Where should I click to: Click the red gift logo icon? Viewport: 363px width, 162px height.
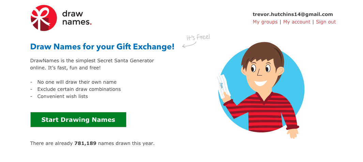pyautogui.click(x=44, y=18)
